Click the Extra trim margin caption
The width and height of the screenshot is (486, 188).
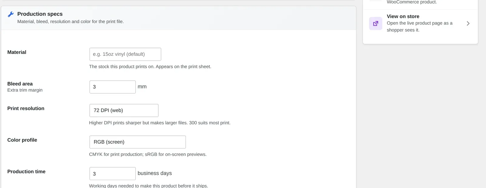[25, 90]
